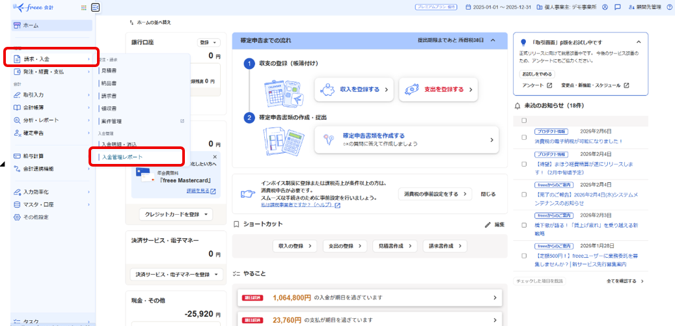Click the 分析・レポート icon in sidebar
Screen dimensions: 675x326
coord(17,120)
